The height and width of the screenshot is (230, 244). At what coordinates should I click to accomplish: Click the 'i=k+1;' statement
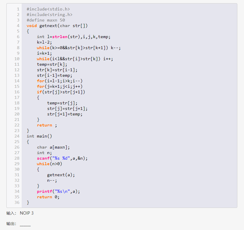pos(44,53)
